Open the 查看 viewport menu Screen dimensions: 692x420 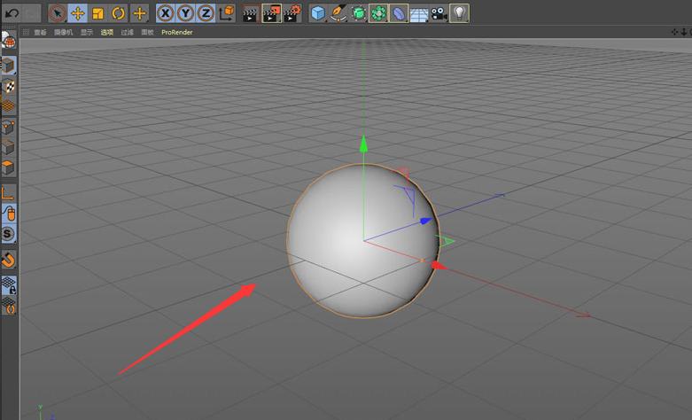(41, 33)
